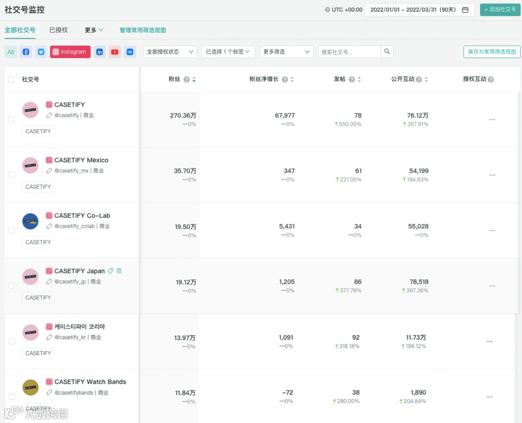Focus the 搜索社交号 search field
Screen dimensions: 522x423
tap(349, 52)
